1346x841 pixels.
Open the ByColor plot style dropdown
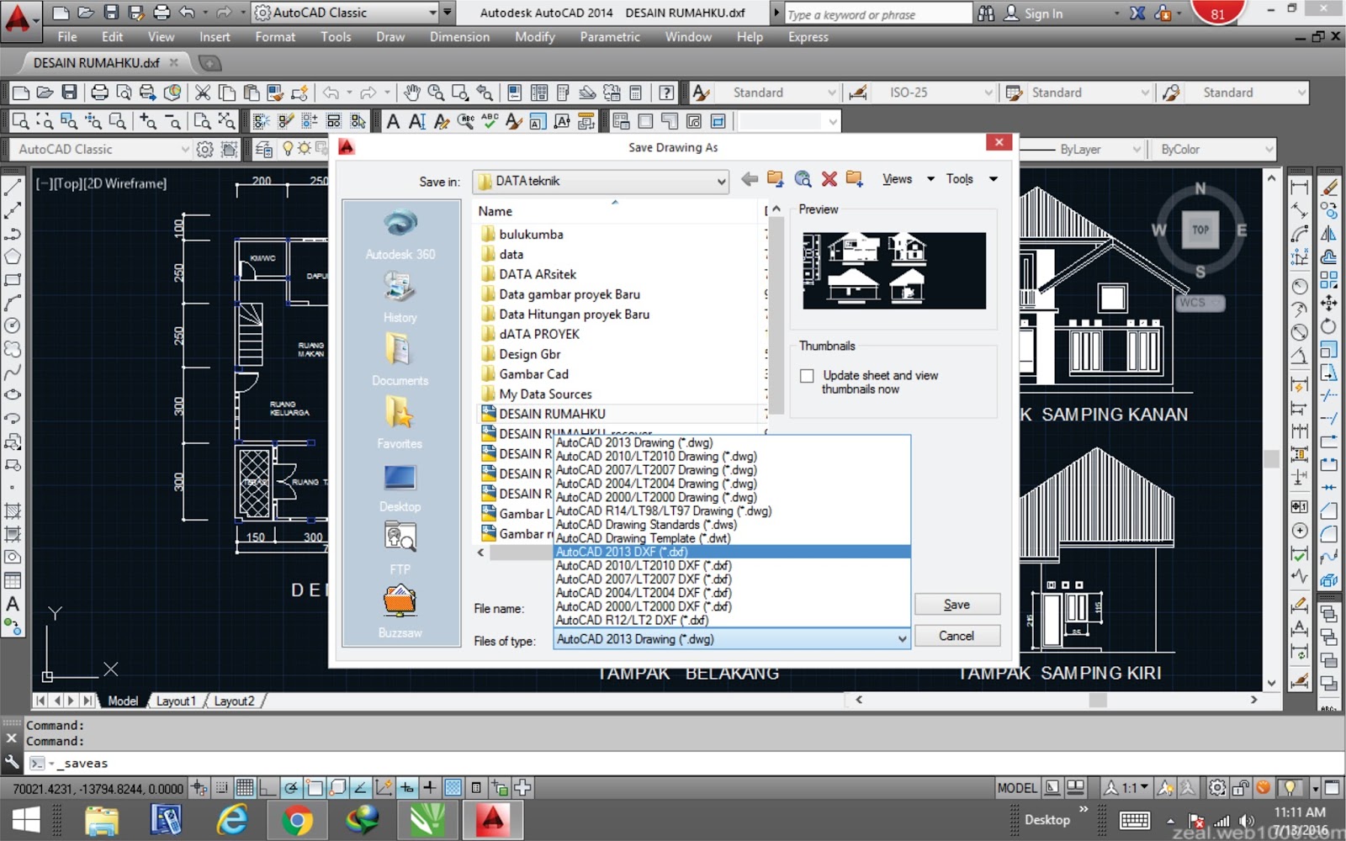point(1269,150)
